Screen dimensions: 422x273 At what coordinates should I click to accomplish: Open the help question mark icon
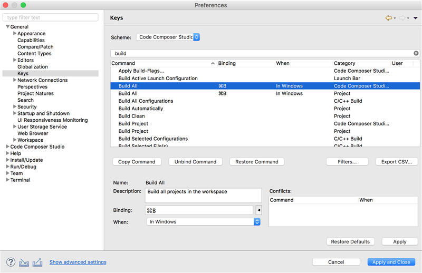(x=11, y=262)
